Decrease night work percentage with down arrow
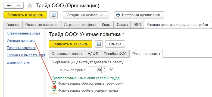212x97 pixels. click(104, 71)
